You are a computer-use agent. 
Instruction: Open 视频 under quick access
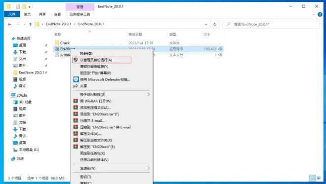pos(22,79)
